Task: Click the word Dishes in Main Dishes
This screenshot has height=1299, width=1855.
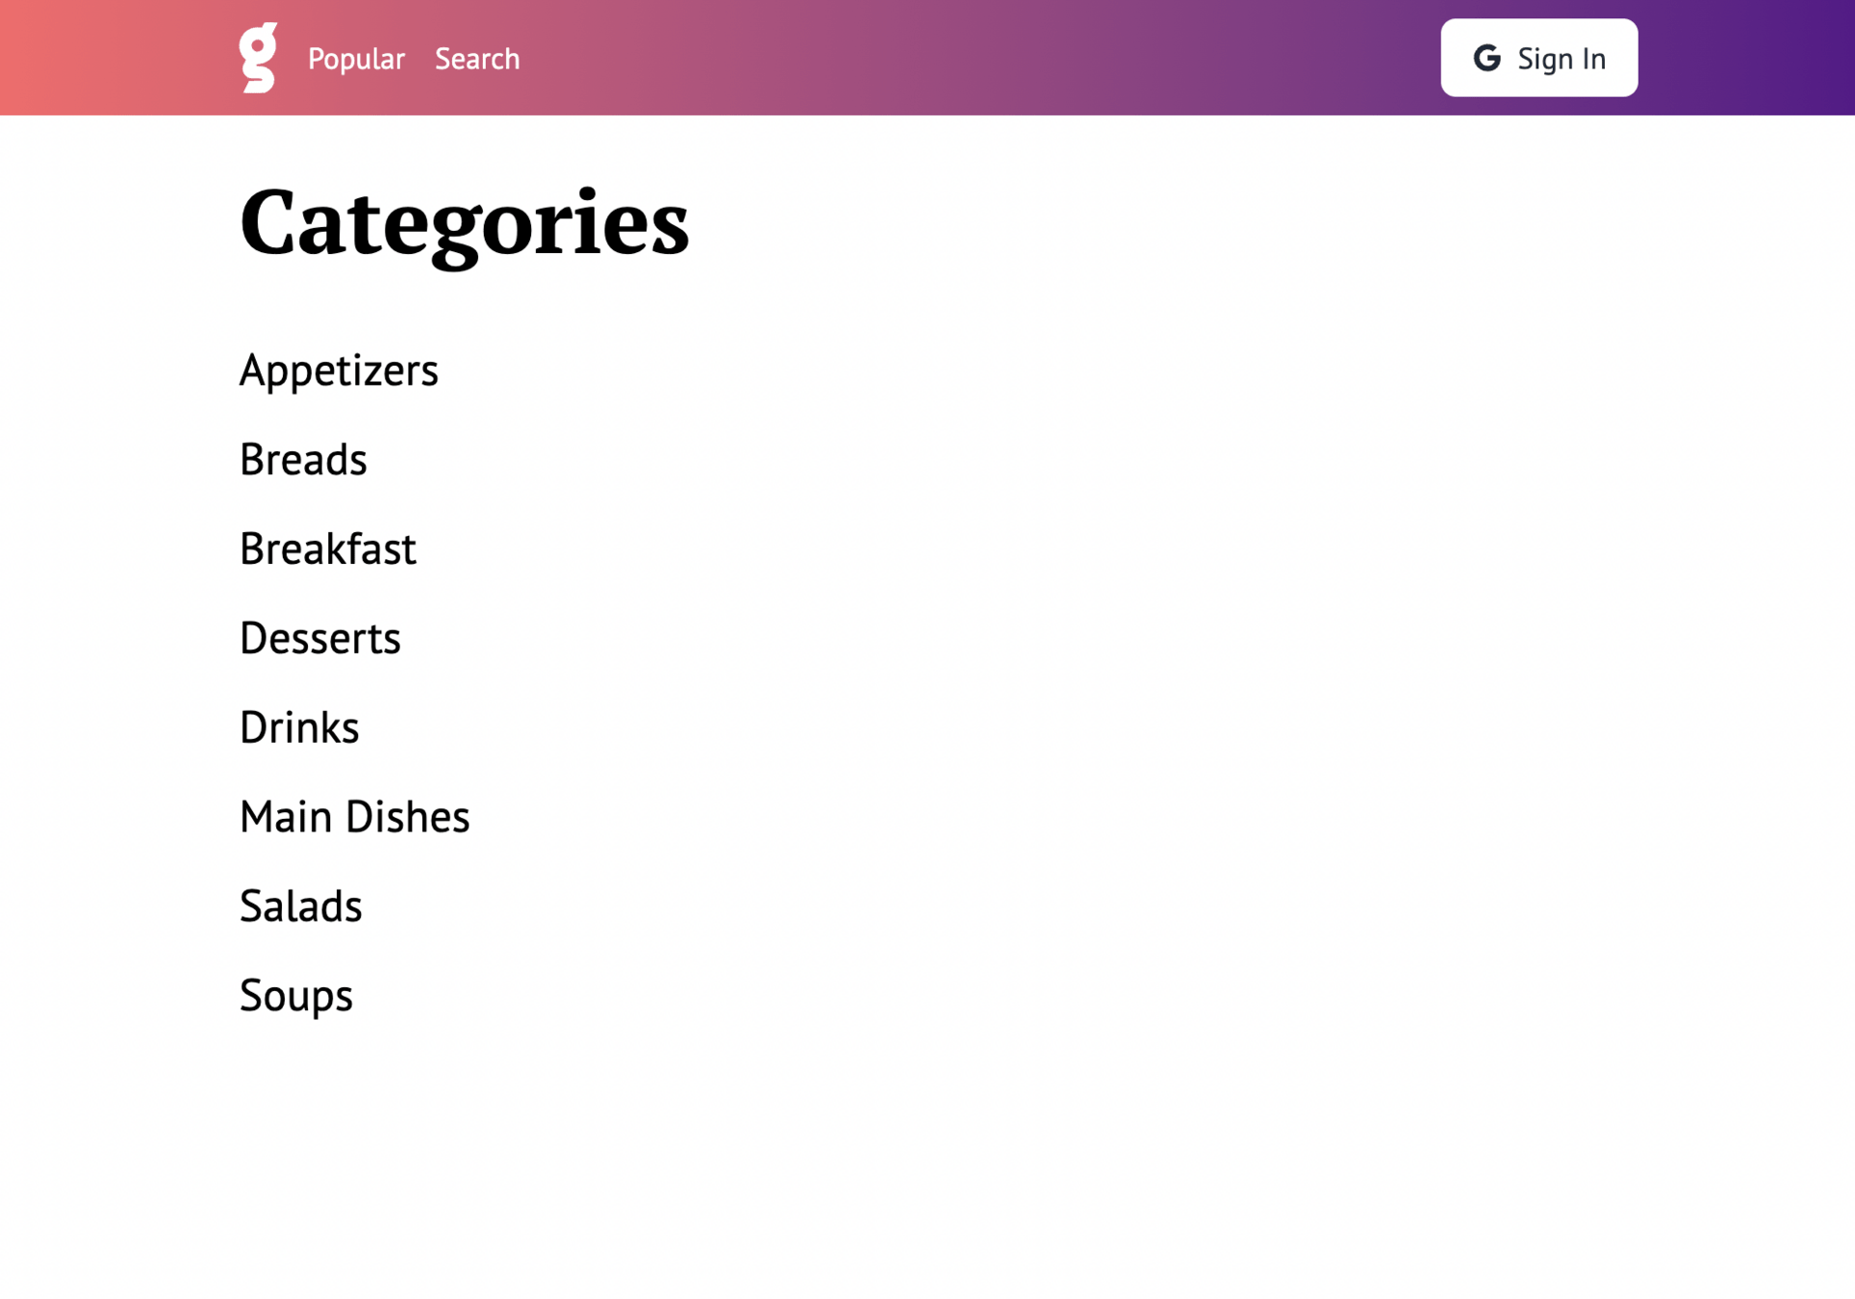Action: [x=407, y=816]
